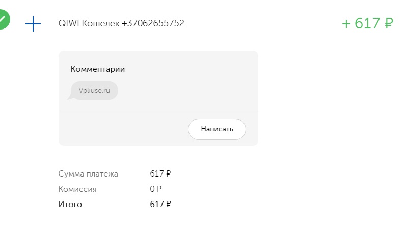This screenshot has height=233, width=406.
Task: Click the Сумма платежа label
Action: [88, 174]
